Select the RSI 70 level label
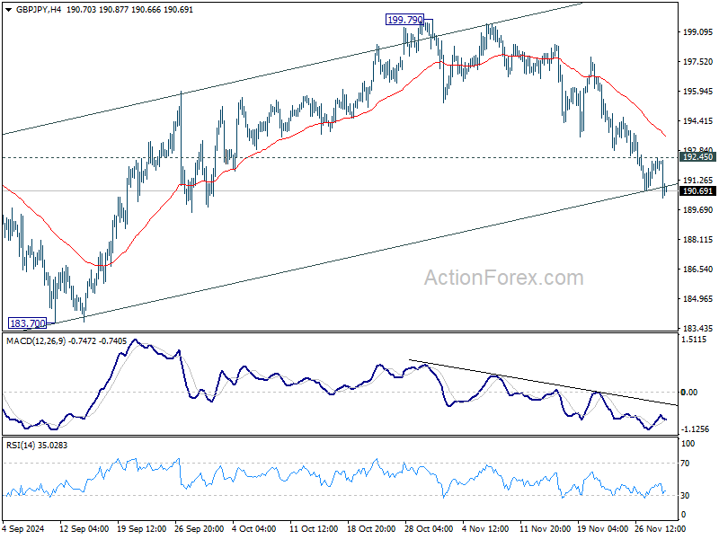 click(685, 464)
